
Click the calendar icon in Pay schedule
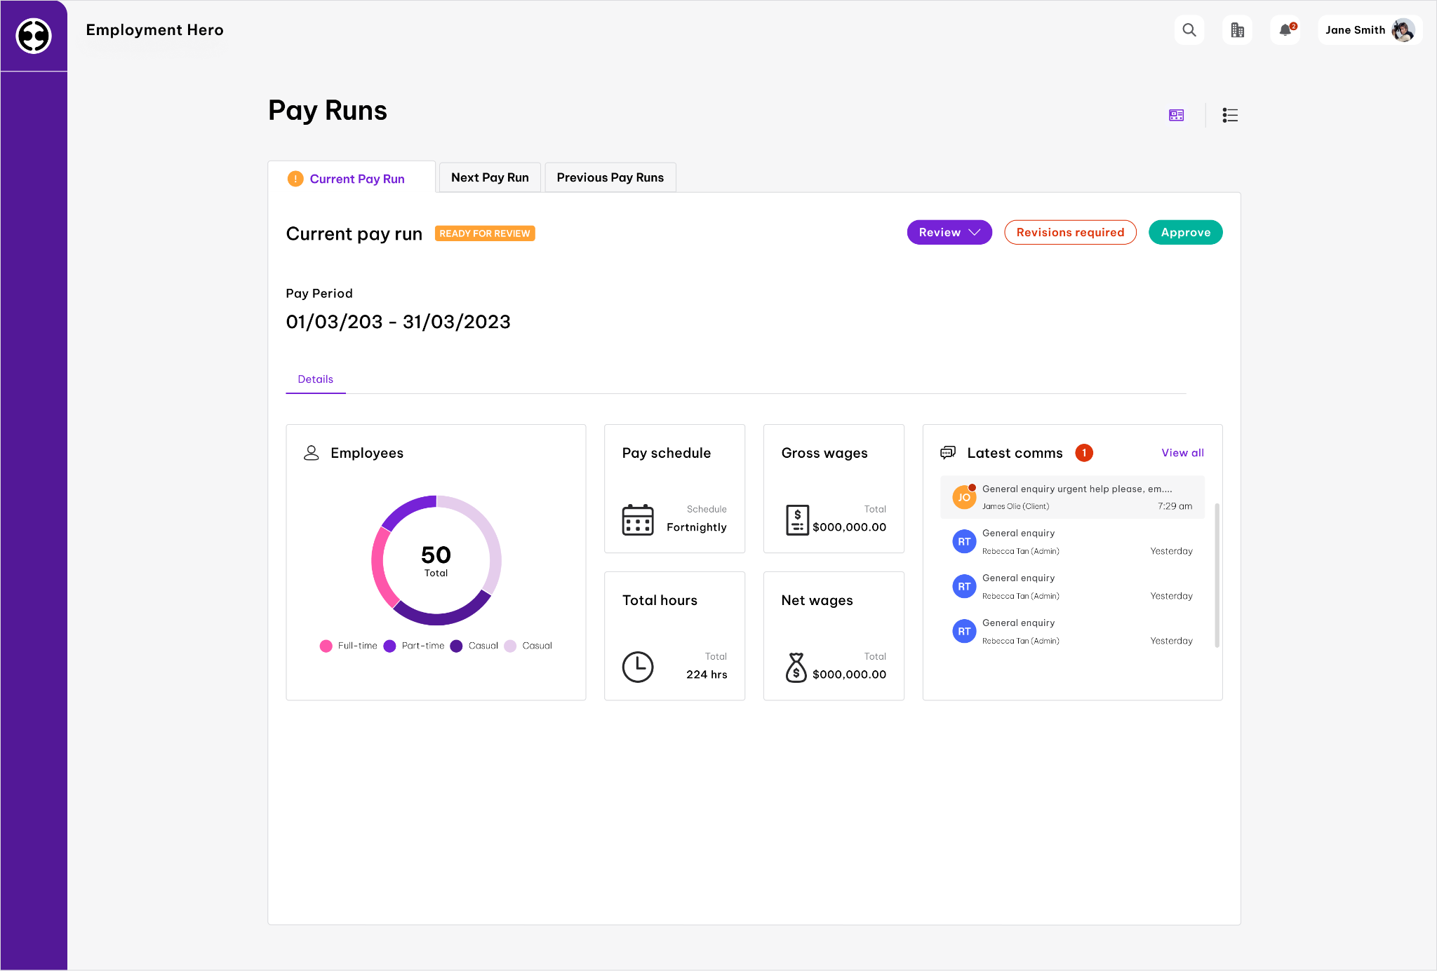click(637, 520)
